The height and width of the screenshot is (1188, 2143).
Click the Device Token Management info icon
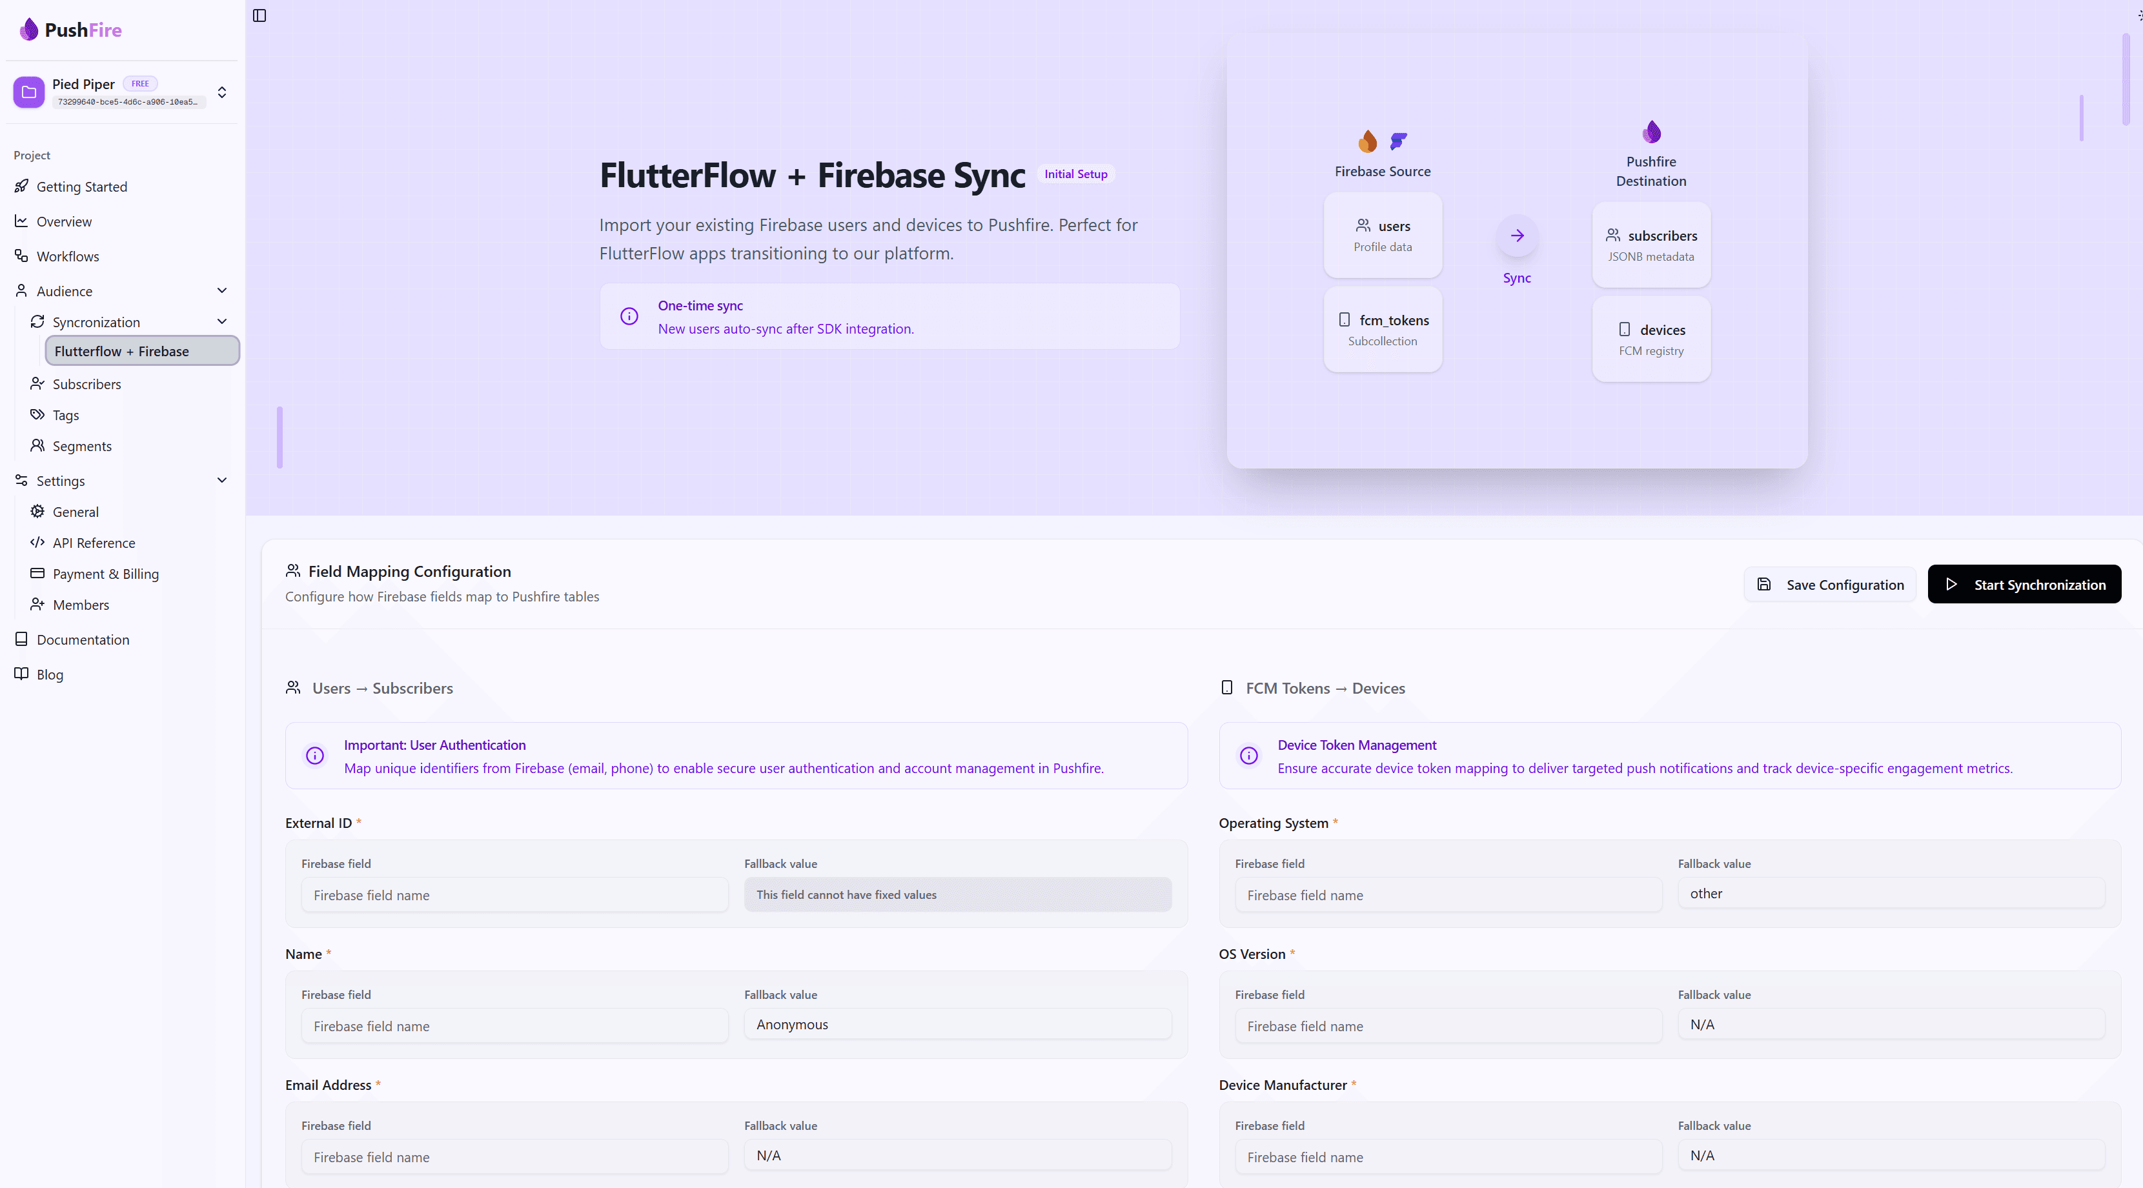tap(1249, 756)
